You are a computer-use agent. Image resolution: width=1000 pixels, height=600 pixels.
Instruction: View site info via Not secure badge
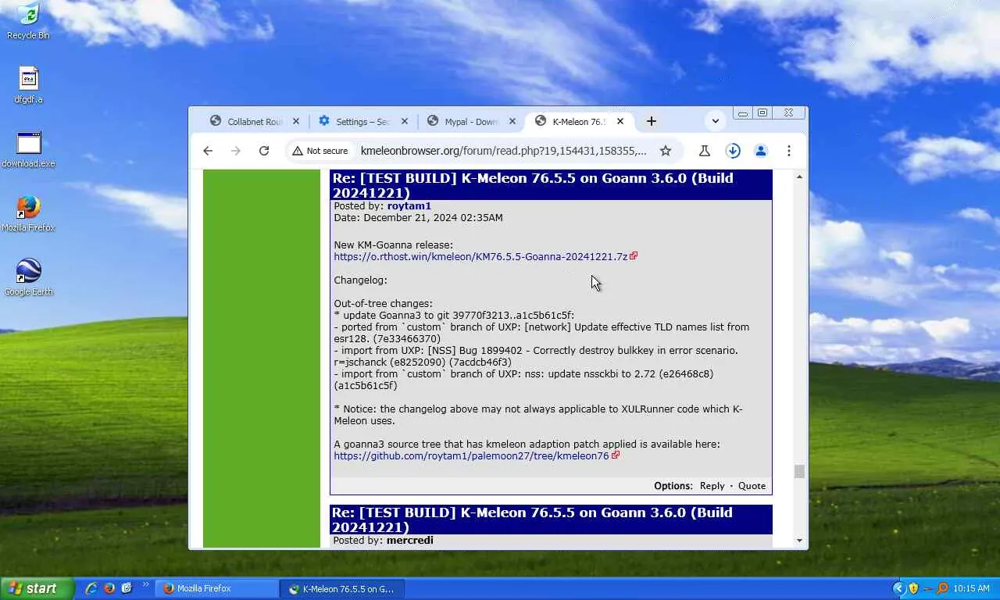point(320,151)
